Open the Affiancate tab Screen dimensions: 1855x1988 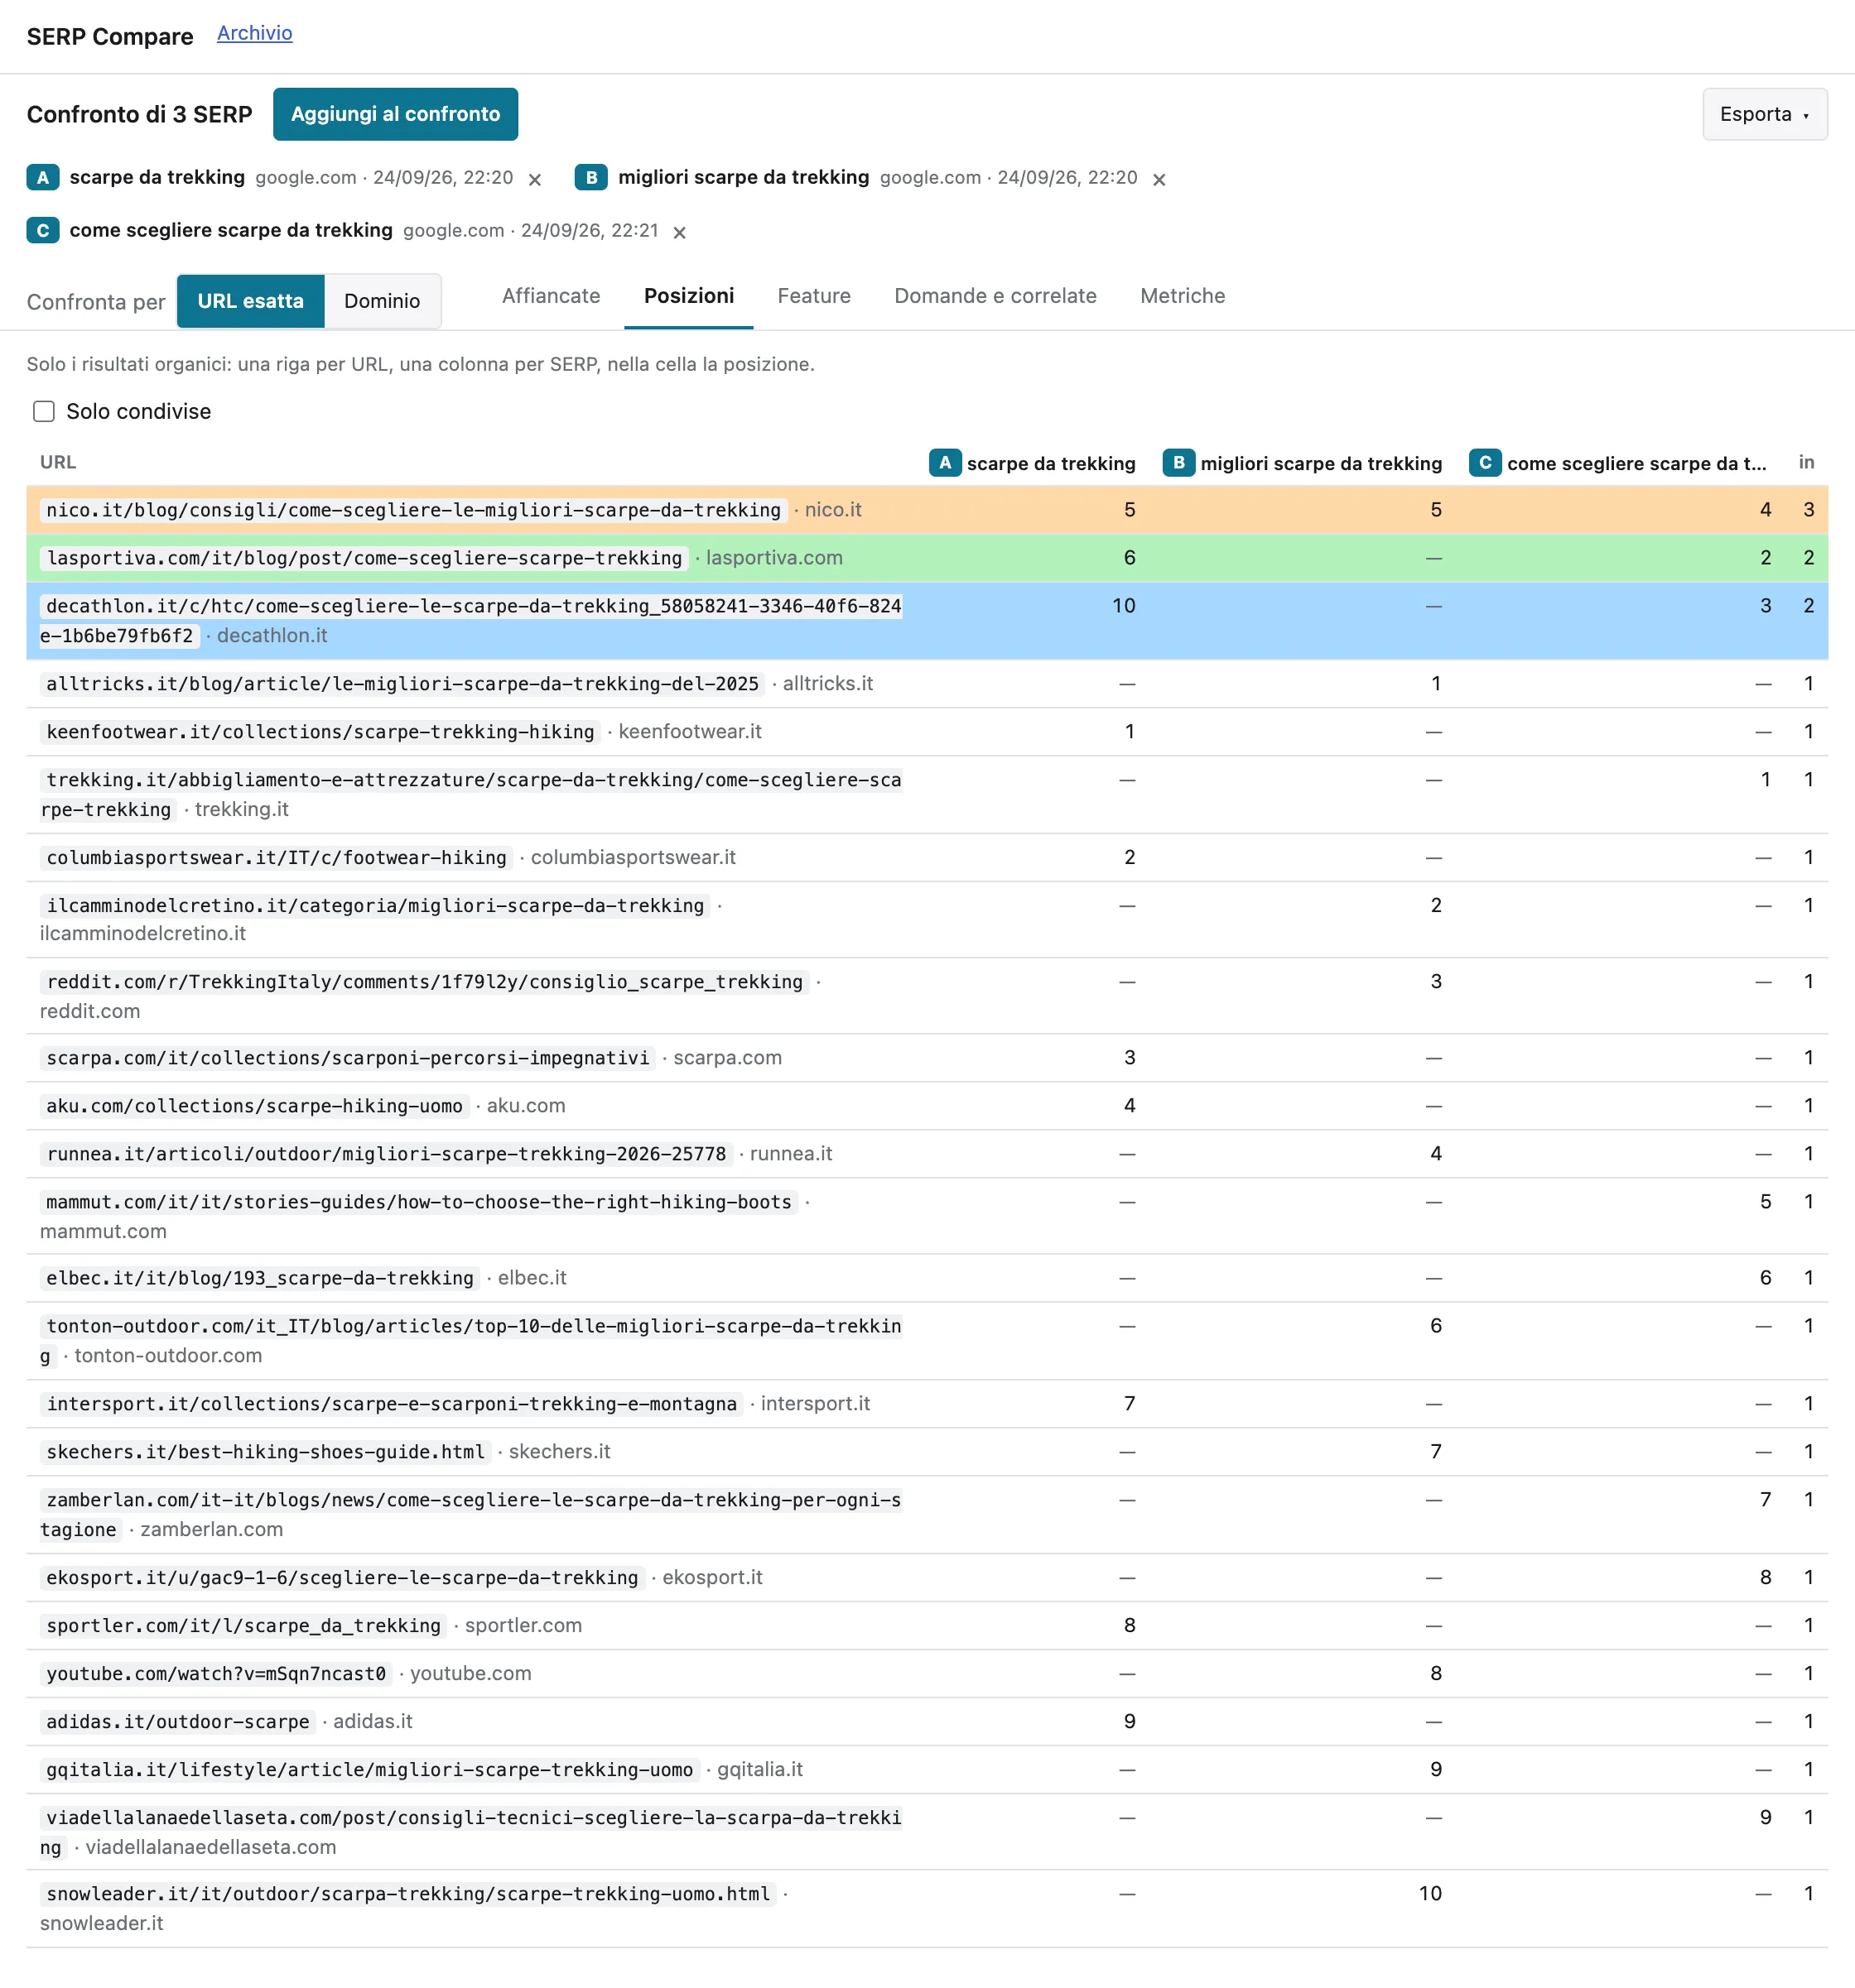click(552, 296)
